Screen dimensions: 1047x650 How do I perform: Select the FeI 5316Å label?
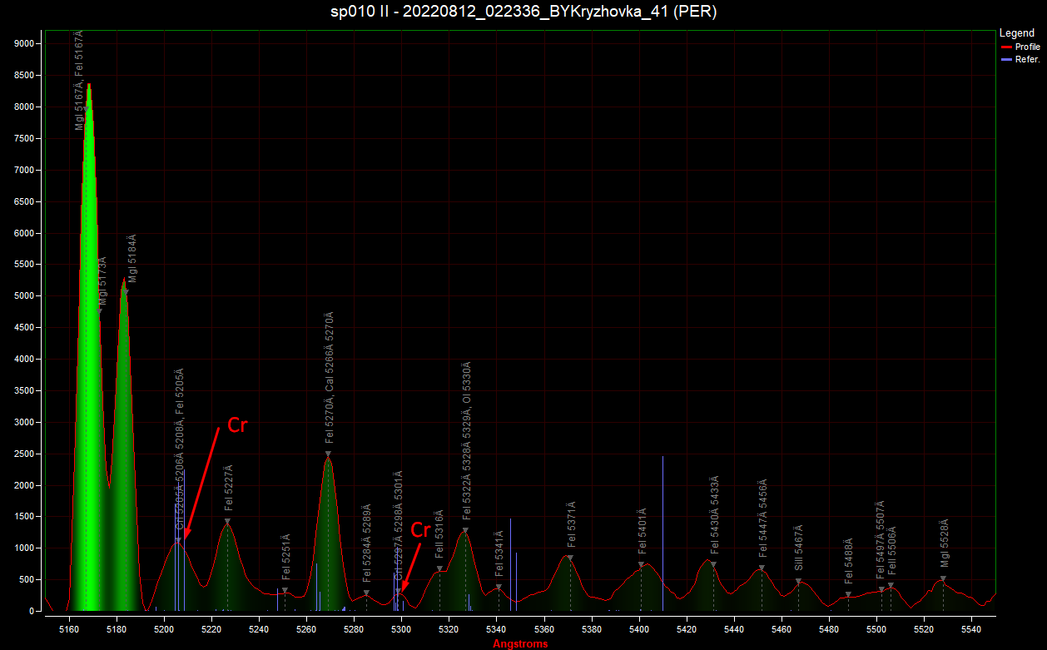pyautogui.click(x=439, y=534)
